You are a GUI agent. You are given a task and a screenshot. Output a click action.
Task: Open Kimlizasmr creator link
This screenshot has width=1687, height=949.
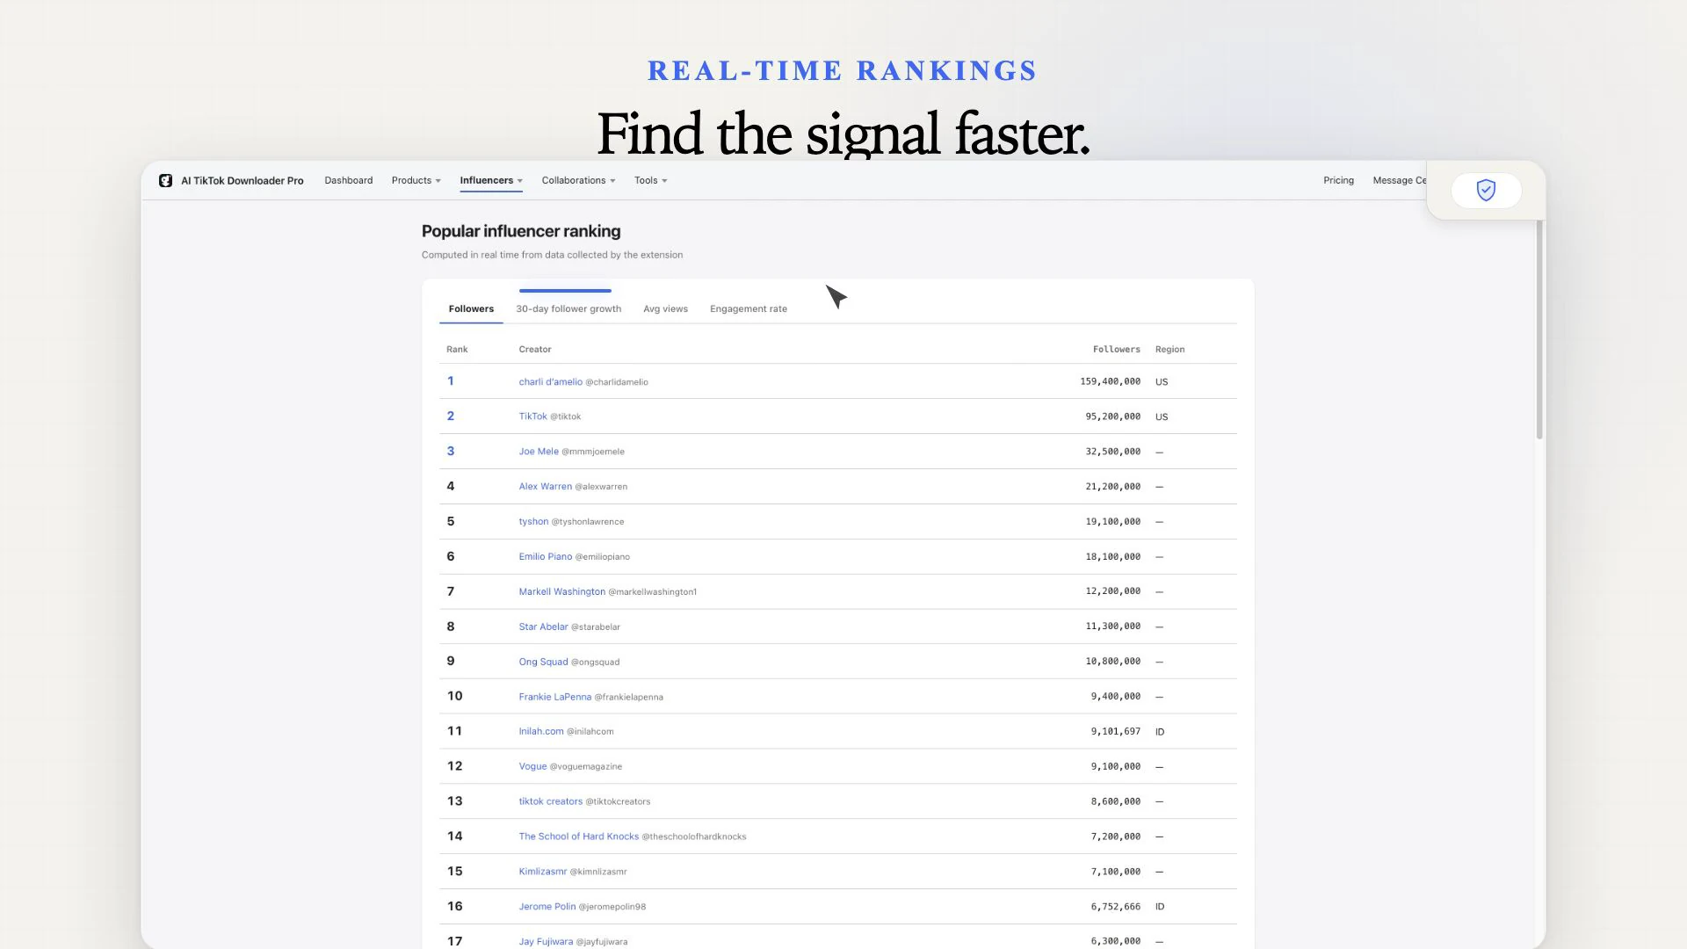point(542,872)
